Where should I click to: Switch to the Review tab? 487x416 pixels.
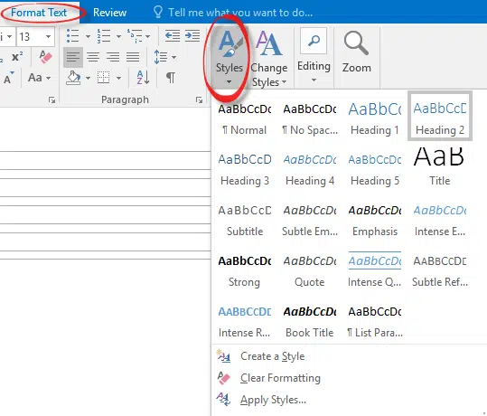pos(109,13)
